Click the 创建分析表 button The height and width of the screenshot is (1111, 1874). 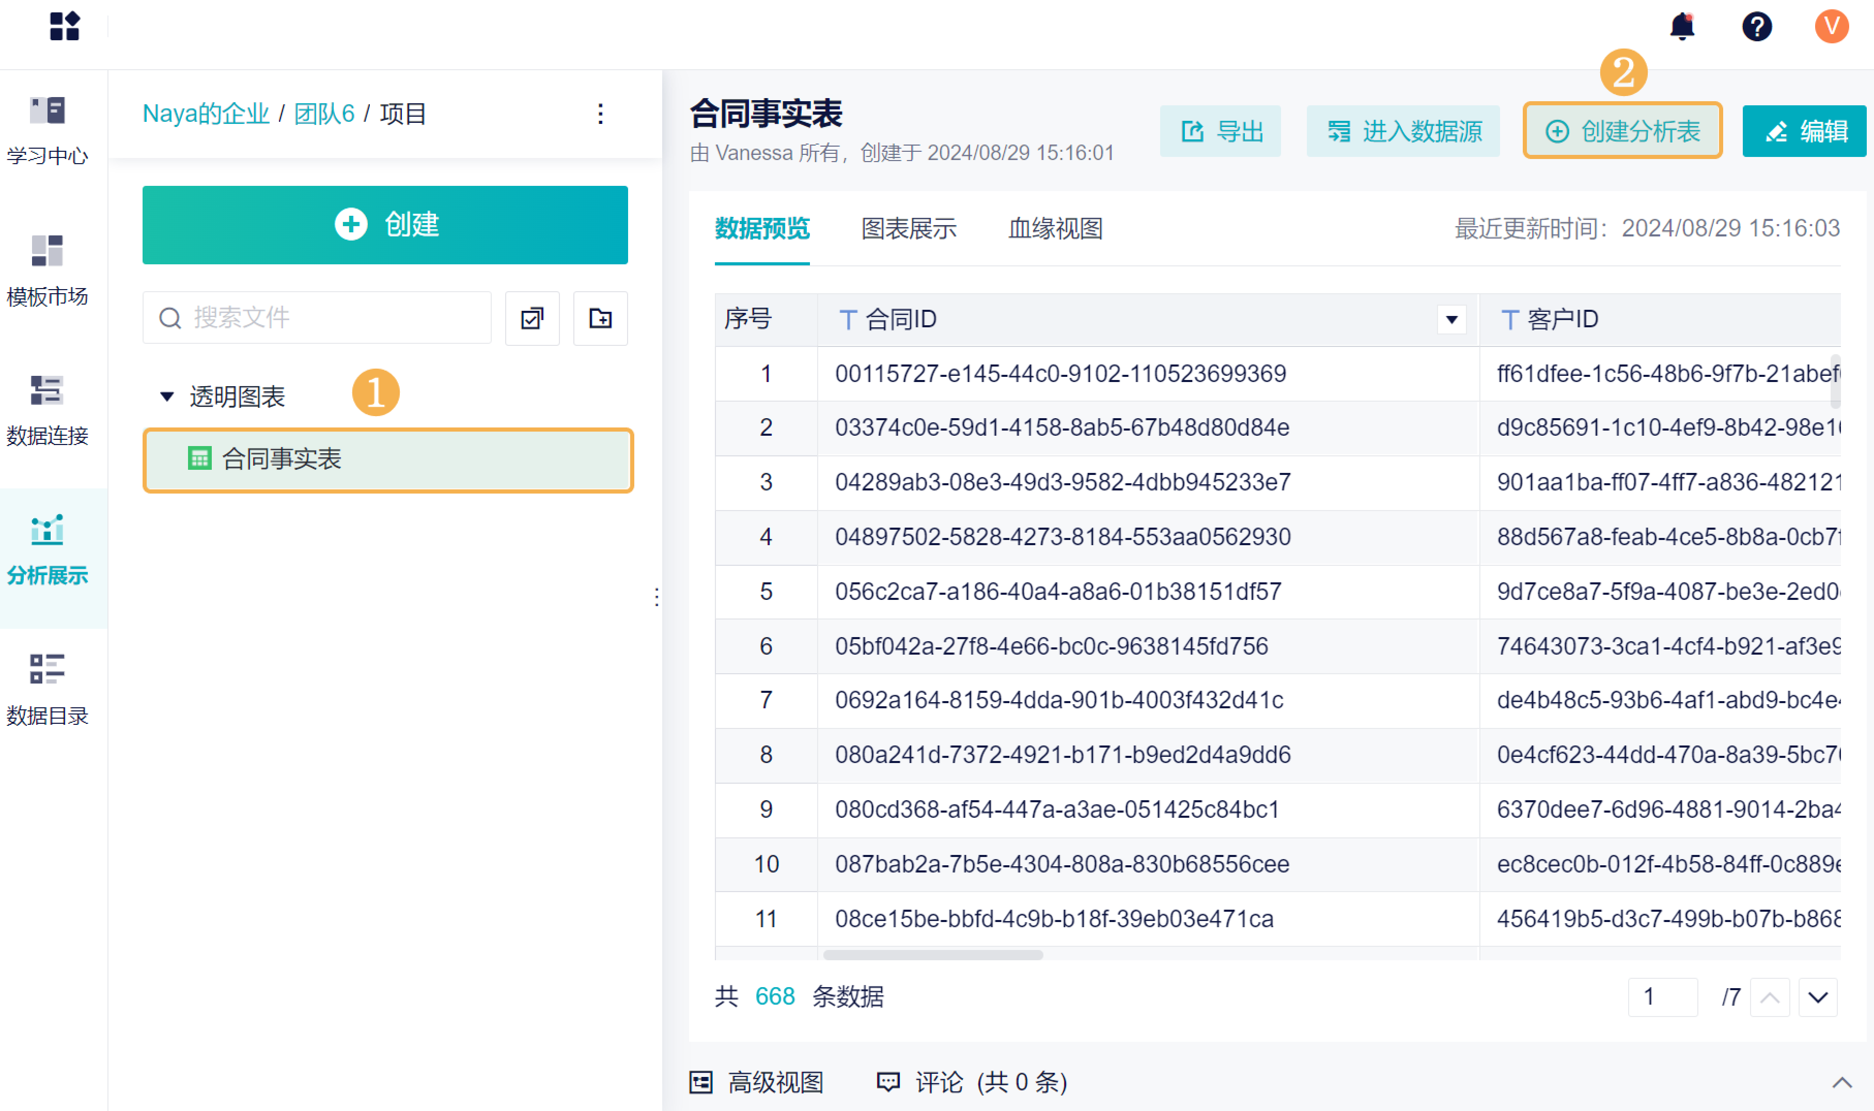point(1622,131)
